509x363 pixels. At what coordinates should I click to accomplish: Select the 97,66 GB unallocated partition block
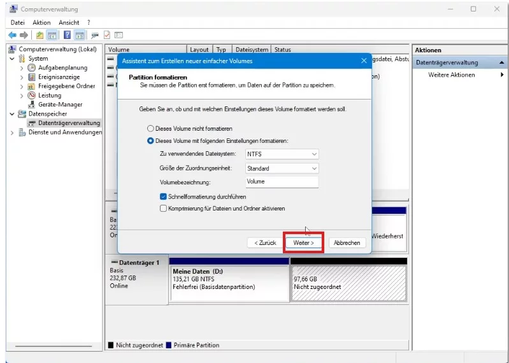pos(348,283)
